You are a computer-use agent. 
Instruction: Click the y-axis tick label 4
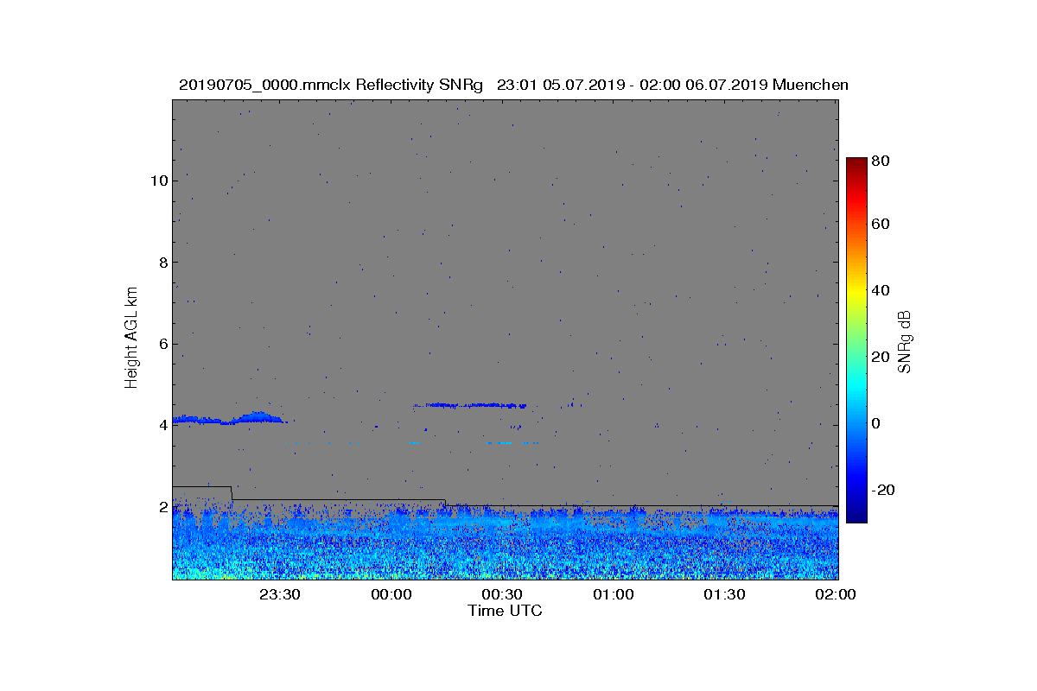[162, 425]
